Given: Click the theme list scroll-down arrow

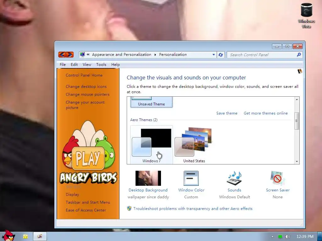Looking at the screenshot, I should (x=297, y=162).
